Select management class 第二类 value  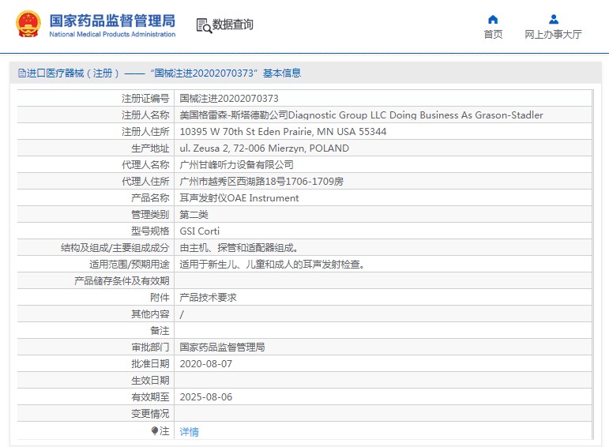[194, 215]
